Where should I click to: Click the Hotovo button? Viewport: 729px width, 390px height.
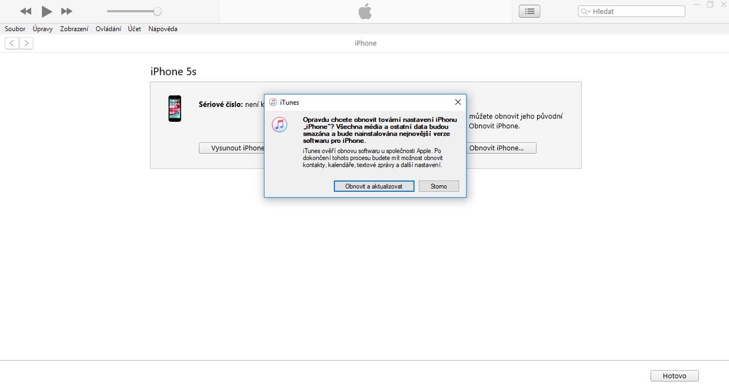tap(674, 376)
